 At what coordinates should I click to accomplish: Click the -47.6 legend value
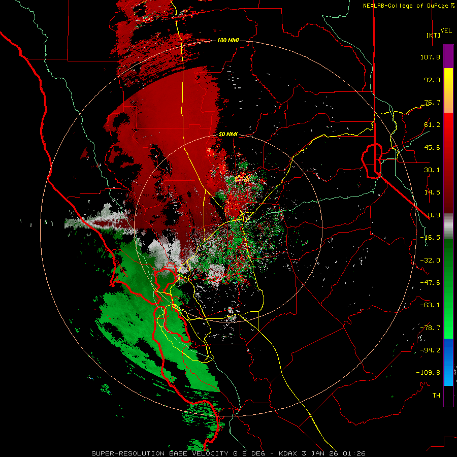coord(430,283)
